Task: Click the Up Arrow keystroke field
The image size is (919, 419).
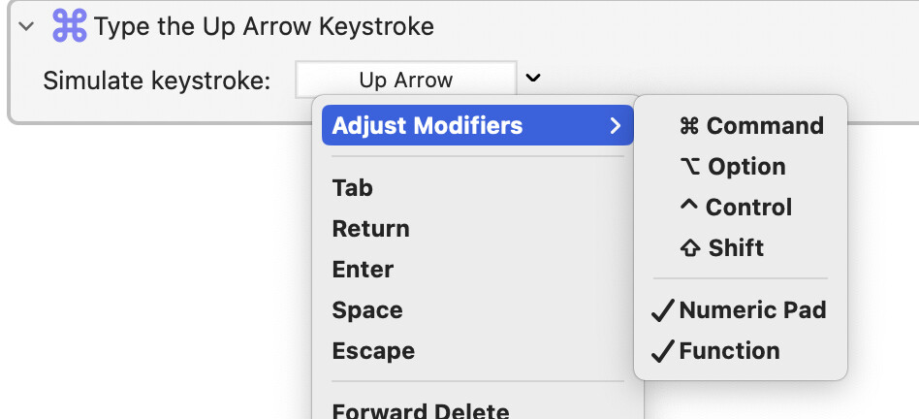Action: click(x=405, y=81)
